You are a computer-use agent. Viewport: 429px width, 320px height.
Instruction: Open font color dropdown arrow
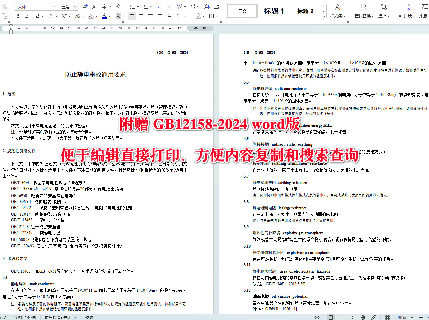coord(109,16)
